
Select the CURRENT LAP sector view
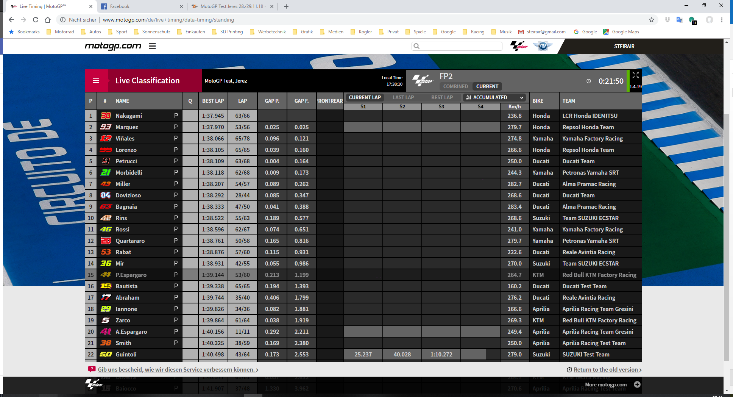(365, 97)
